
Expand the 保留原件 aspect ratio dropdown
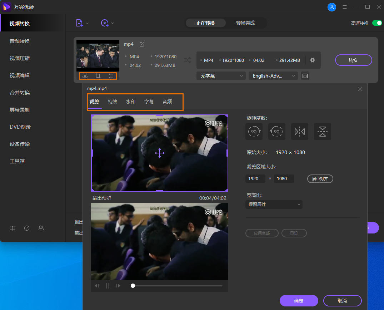(274, 205)
